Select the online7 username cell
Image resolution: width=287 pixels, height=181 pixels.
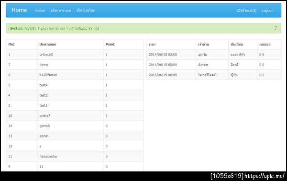click(x=45, y=115)
